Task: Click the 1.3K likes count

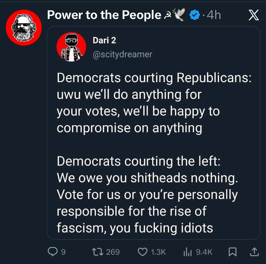Action: (x=158, y=252)
